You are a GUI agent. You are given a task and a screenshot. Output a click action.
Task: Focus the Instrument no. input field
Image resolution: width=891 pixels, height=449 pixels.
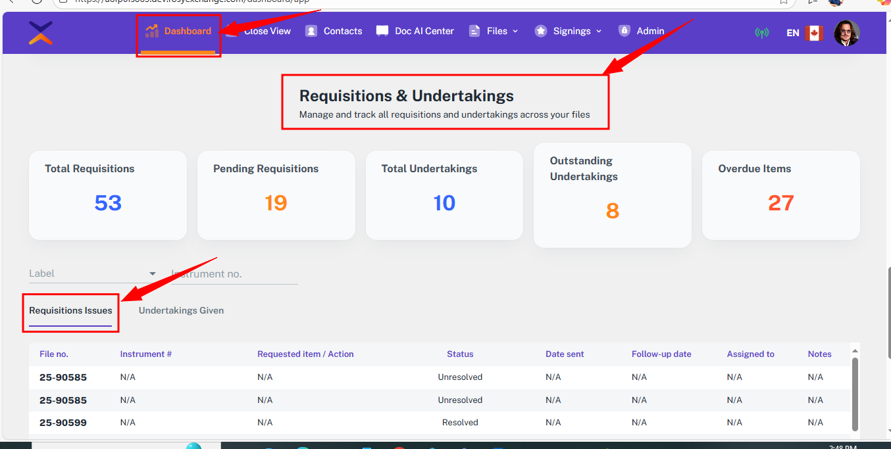234,273
